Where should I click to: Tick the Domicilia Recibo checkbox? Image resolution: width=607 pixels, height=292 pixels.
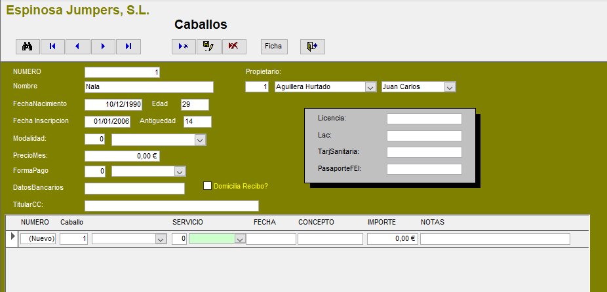pyautogui.click(x=208, y=186)
